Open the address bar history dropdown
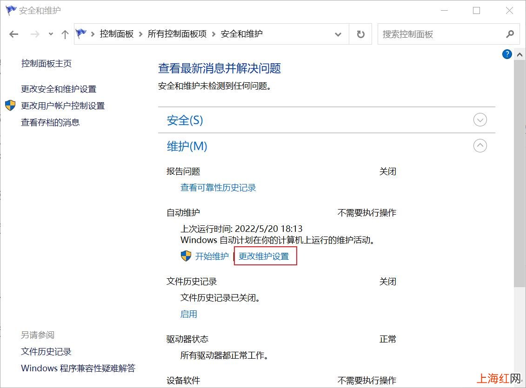The width and height of the screenshot is (526, 388). (x=338, y=34)
